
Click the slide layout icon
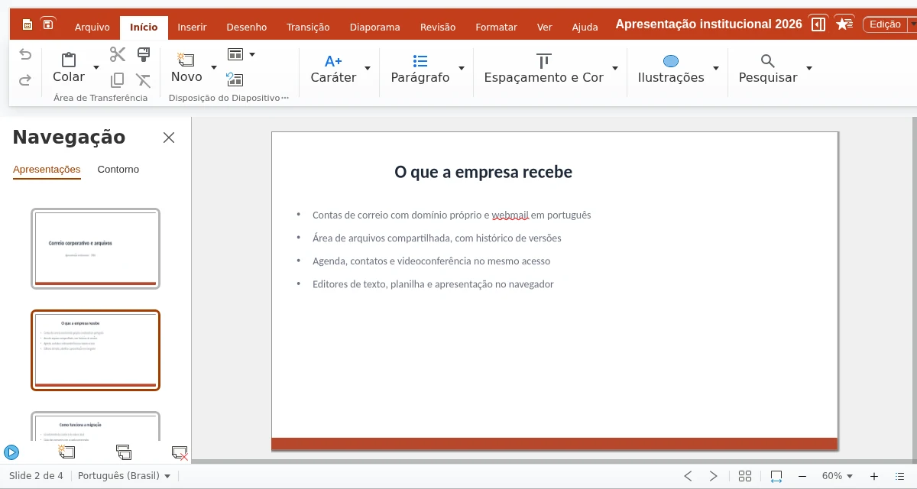(x=235, y=54)
